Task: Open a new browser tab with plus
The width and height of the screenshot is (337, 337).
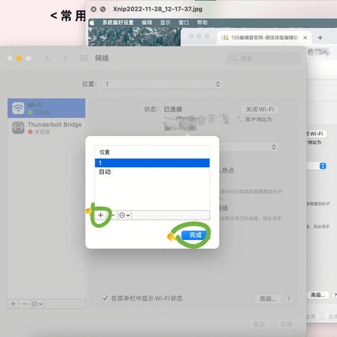Action: [x=320, y=38]
